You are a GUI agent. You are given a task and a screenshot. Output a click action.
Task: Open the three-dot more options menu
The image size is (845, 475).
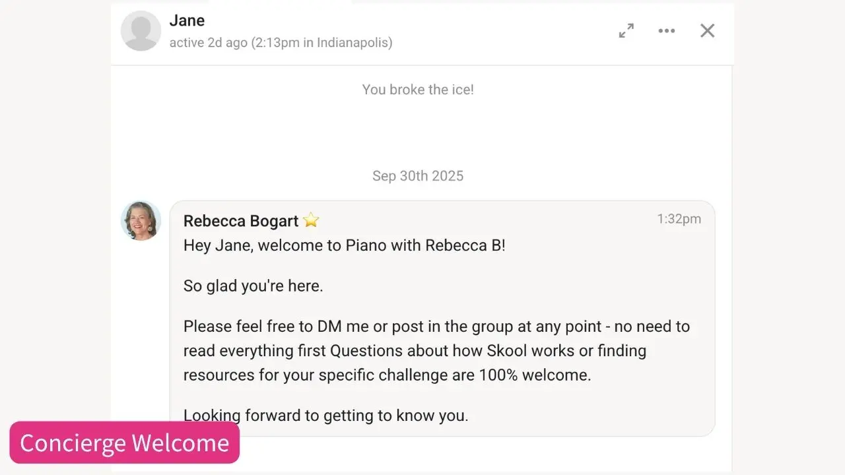pos(667,30)
